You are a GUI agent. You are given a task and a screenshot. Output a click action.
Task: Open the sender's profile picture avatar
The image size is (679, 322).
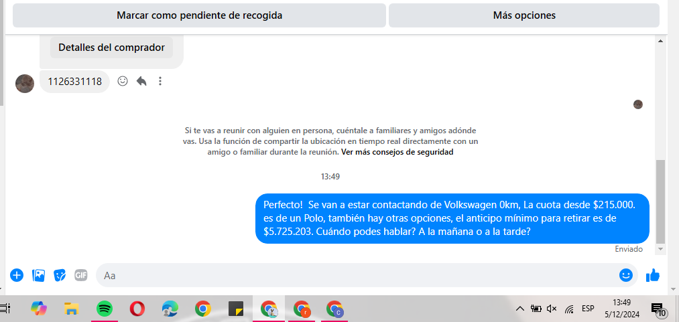(x=25, y=84)
